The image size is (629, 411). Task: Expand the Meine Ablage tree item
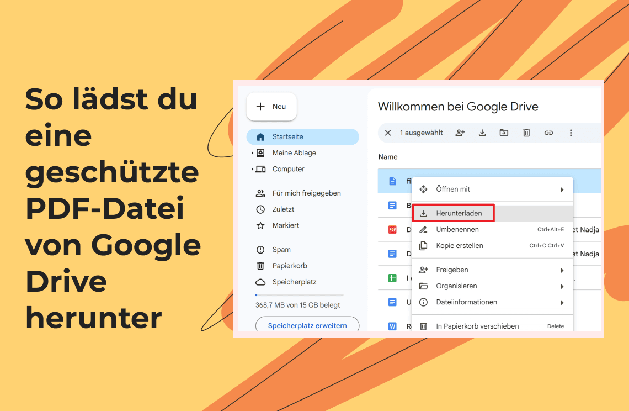coord(253,152)
